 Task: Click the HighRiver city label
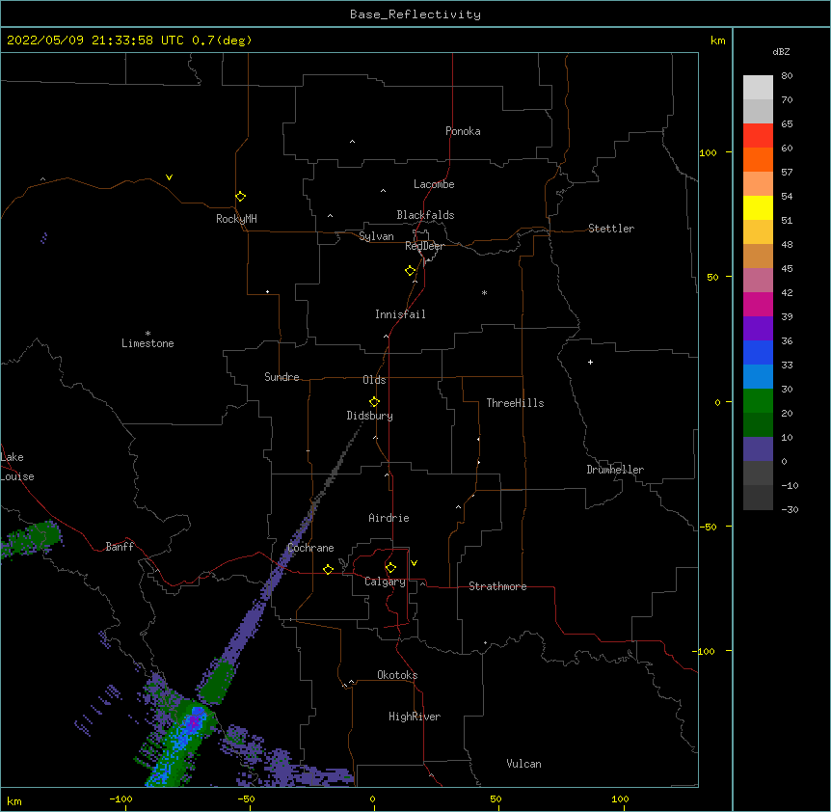(x=415, y=717)
